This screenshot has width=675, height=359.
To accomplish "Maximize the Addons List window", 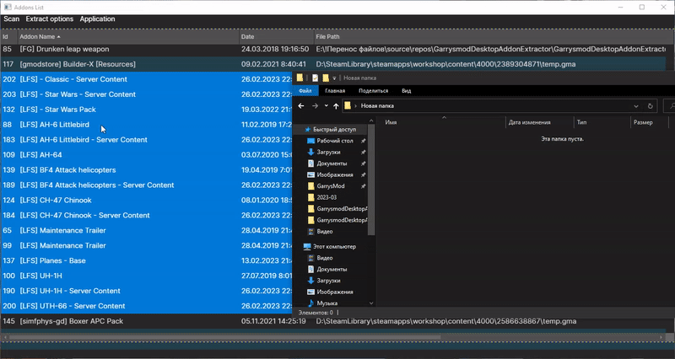I will pyautogui.click(x=642, y=8).
